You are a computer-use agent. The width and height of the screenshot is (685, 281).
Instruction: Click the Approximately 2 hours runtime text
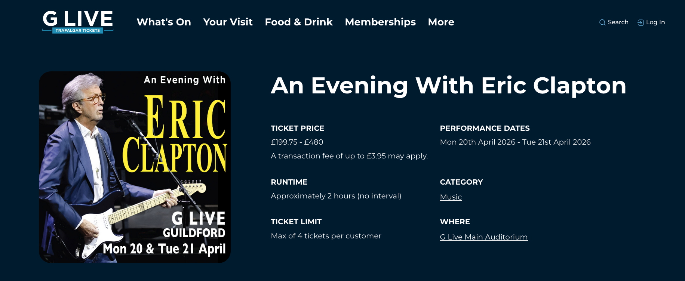(336, 196)
